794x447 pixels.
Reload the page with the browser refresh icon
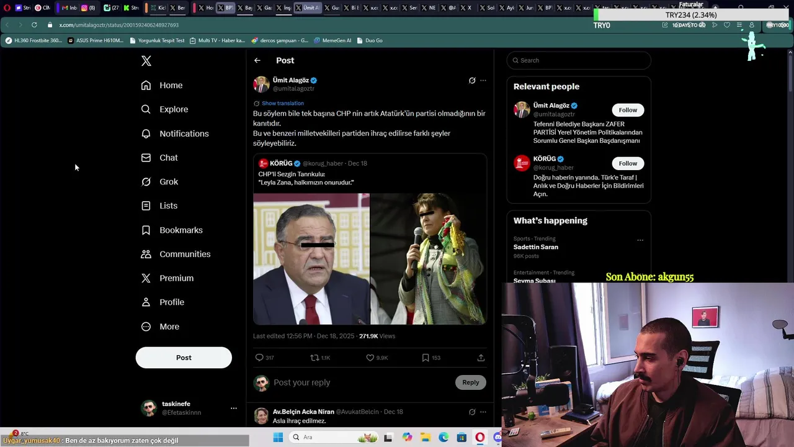pyautogui.click(x=34, y=25)
